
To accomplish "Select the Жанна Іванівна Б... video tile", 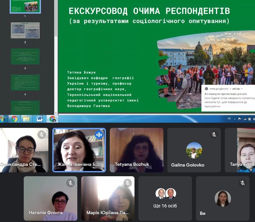I will pyautogui.click(x=79, y=150).
